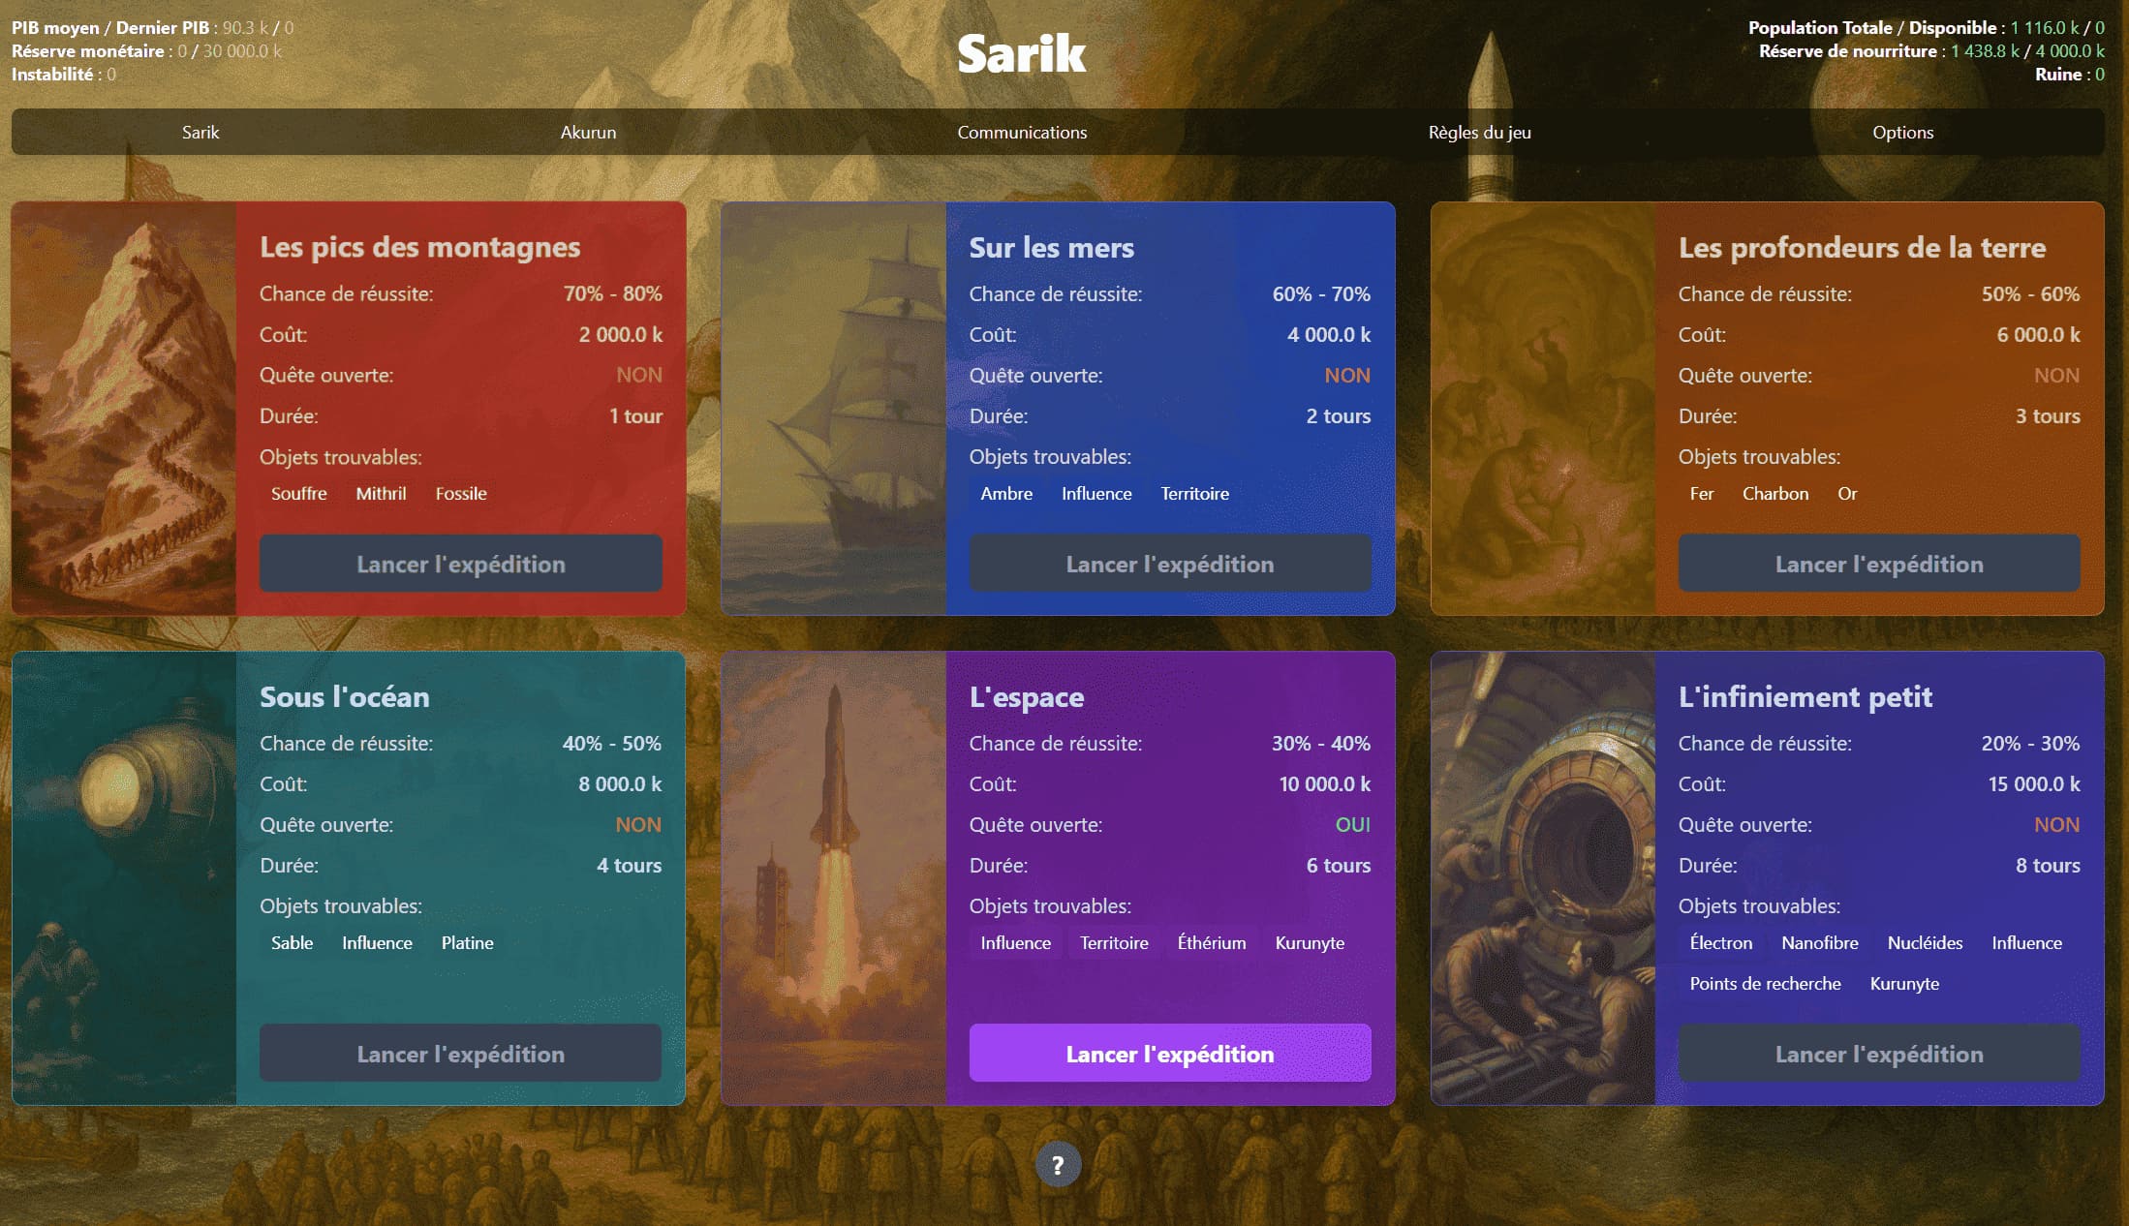
Task: Launch Les profondeurs de la terre expedition
Action: 1878,564
